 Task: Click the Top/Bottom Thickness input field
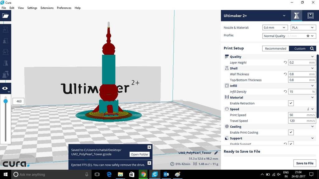302,80
